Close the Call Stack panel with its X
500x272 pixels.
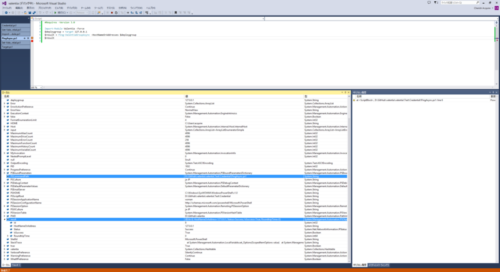tap(496, 92)
